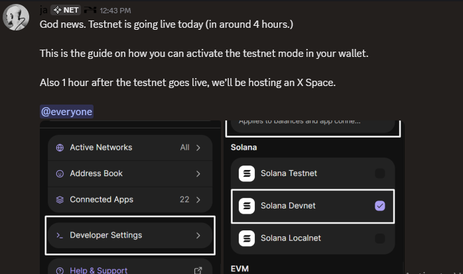This screenshot has width=463, height=274.
Task: Click the Solana Testnet label
Action: pyautogui.click(x=289, y=173)
